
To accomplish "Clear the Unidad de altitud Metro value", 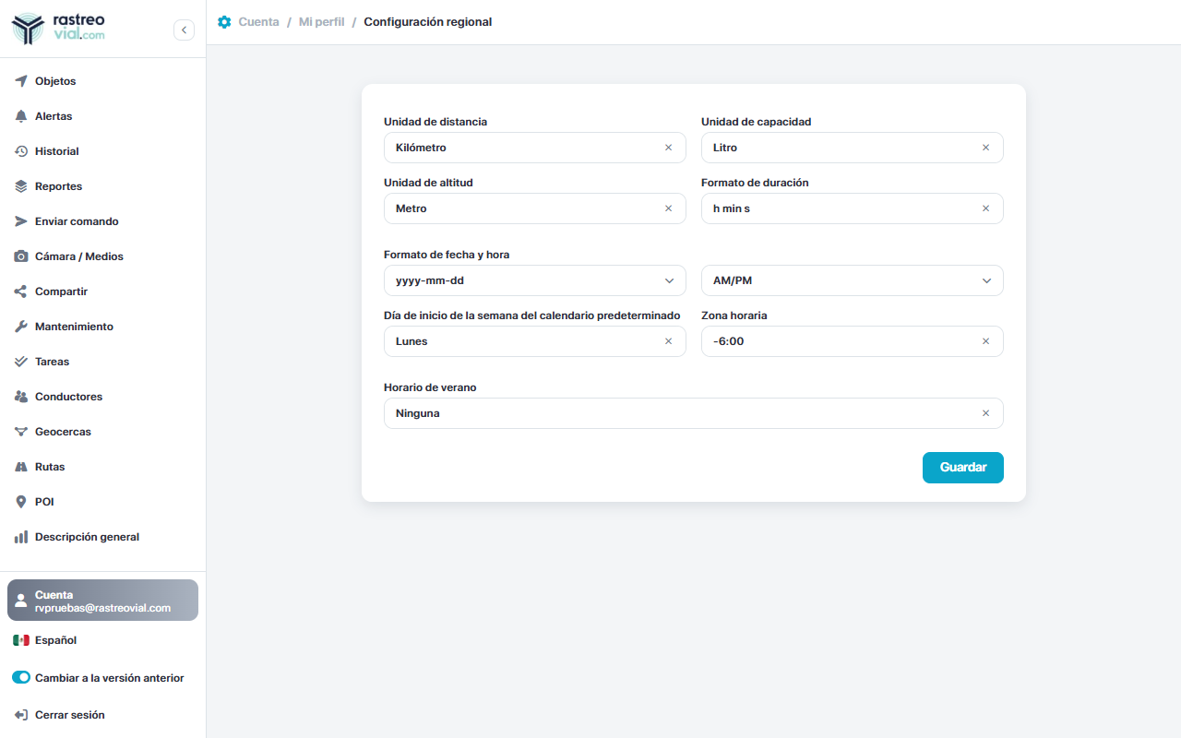I will pos(669,208).
